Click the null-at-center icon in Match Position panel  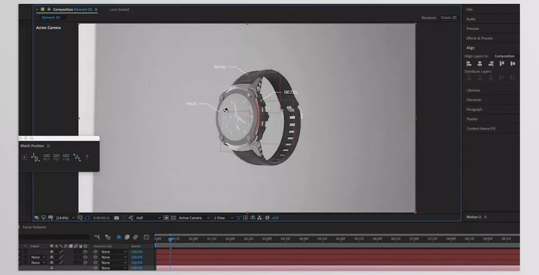click(x=24, y=157)
